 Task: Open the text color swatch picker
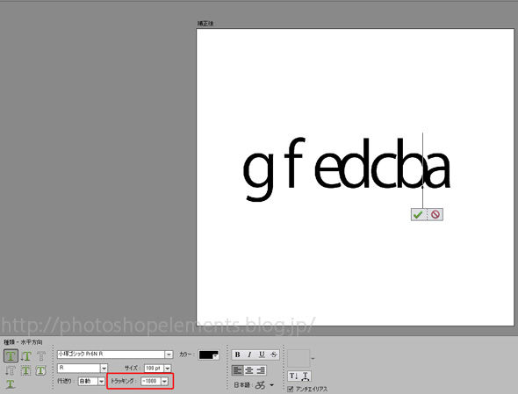coord(208,355)
